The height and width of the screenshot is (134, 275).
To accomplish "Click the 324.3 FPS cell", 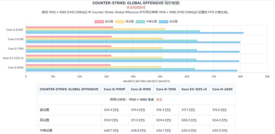I will [x=115, y=110].
